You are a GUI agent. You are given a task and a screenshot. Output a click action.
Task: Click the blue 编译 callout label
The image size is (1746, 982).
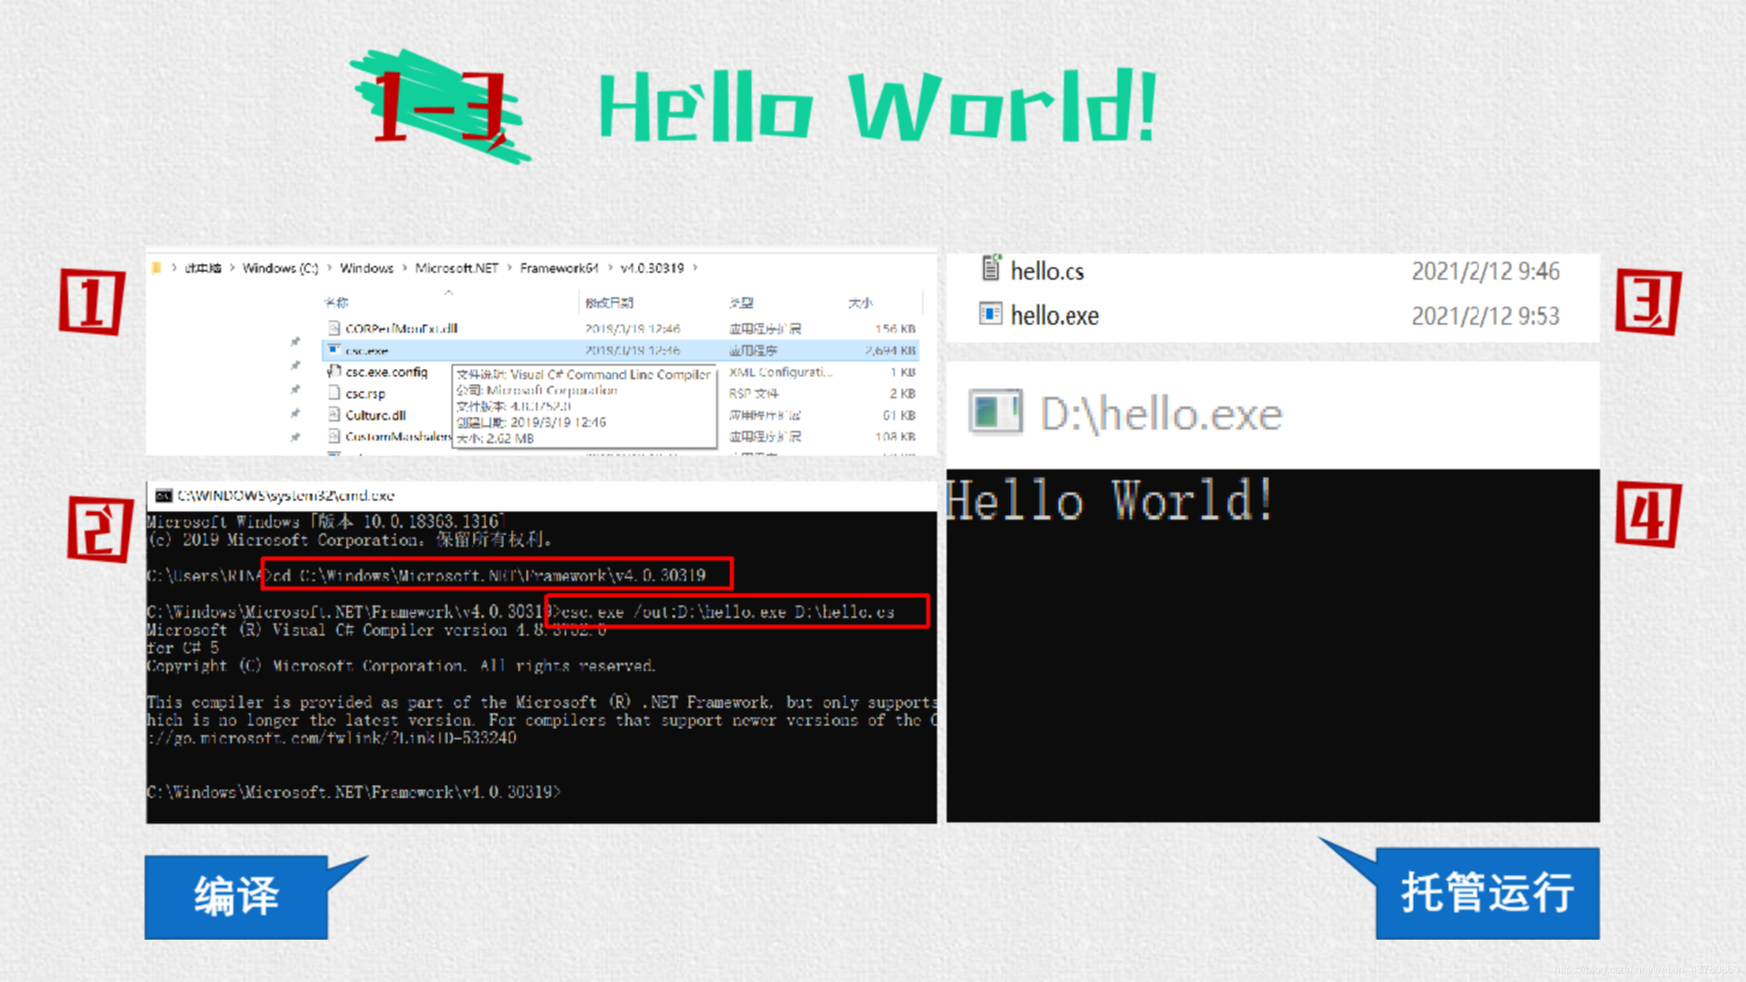tap(236, 896)
